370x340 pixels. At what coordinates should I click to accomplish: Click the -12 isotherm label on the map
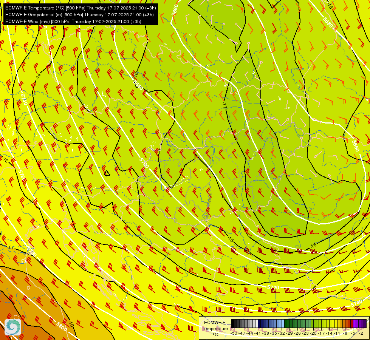(x=5, y=160)
